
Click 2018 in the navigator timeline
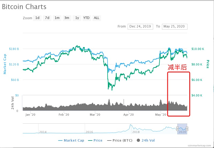coord(136,132)
